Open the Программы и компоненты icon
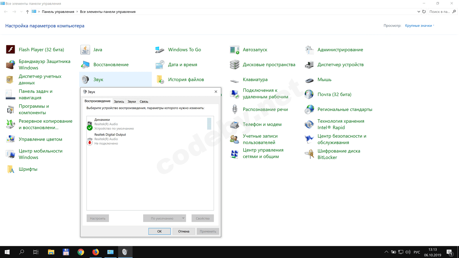 pos(11,109)
